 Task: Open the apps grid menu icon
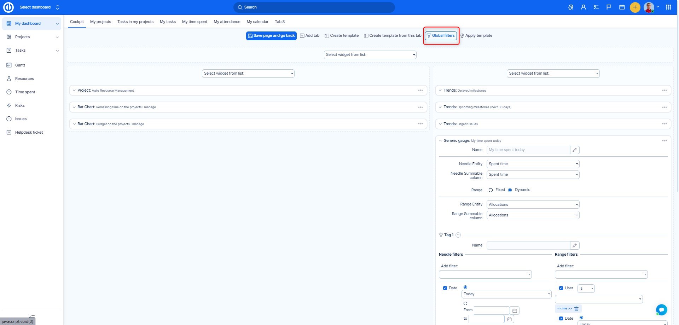coord(668,7)
